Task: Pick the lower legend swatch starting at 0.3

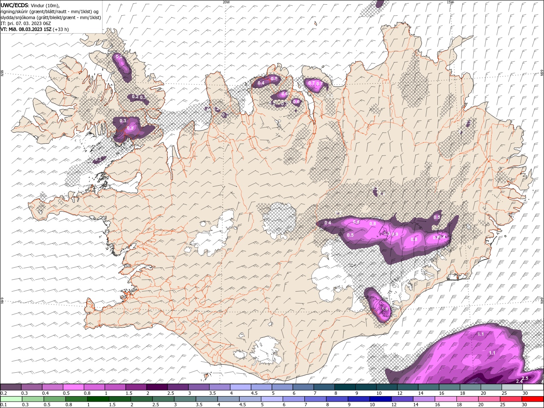Action: [33, 399]
